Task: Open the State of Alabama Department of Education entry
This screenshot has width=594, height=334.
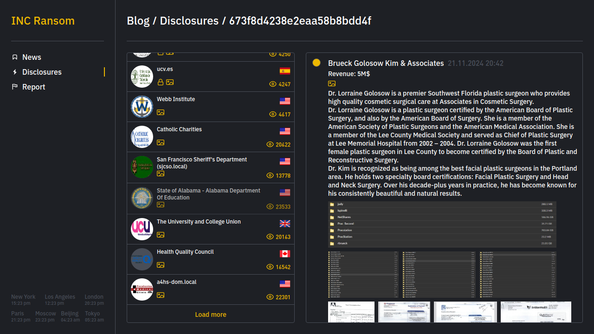Action: point(208,194)
